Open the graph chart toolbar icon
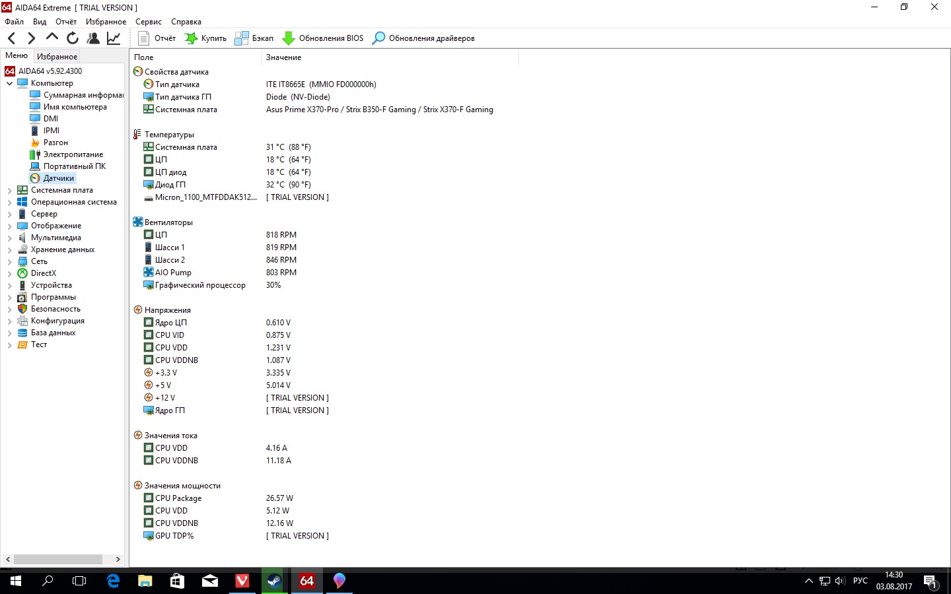Screen dimensions: 951x594 click(x=114, y=38)
